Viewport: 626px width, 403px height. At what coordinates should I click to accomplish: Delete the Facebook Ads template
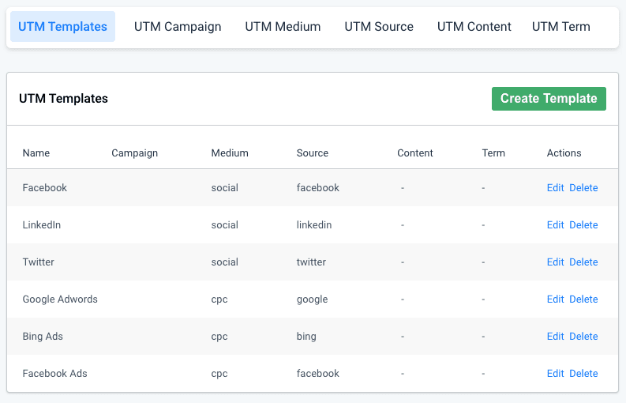[x=583, y=374]
